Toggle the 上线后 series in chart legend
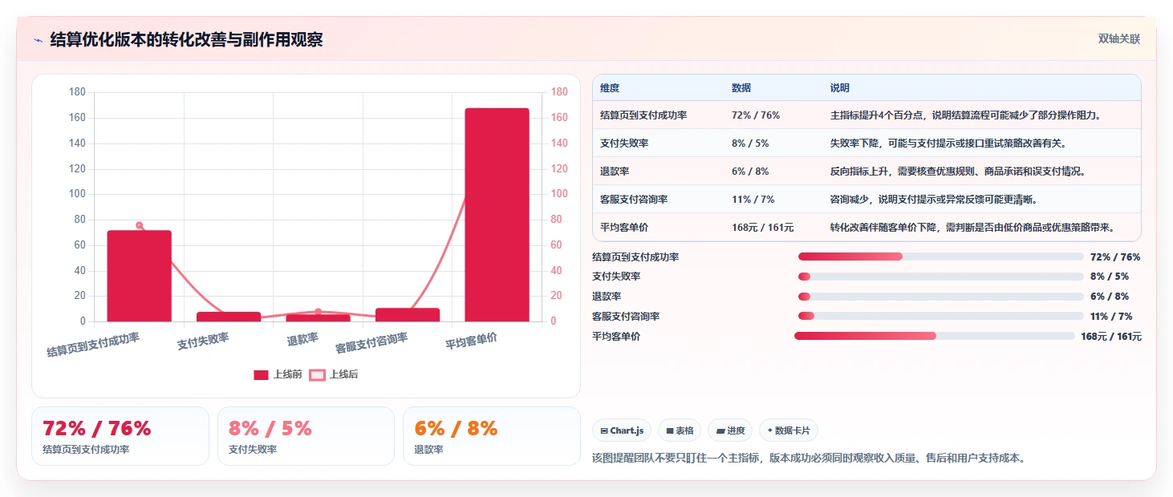The height and width of the screenshot is (497, 1173). coord(334,374)
